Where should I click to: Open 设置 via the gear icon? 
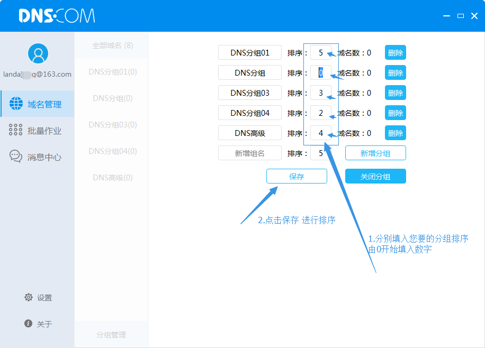(x=29, y=297)
